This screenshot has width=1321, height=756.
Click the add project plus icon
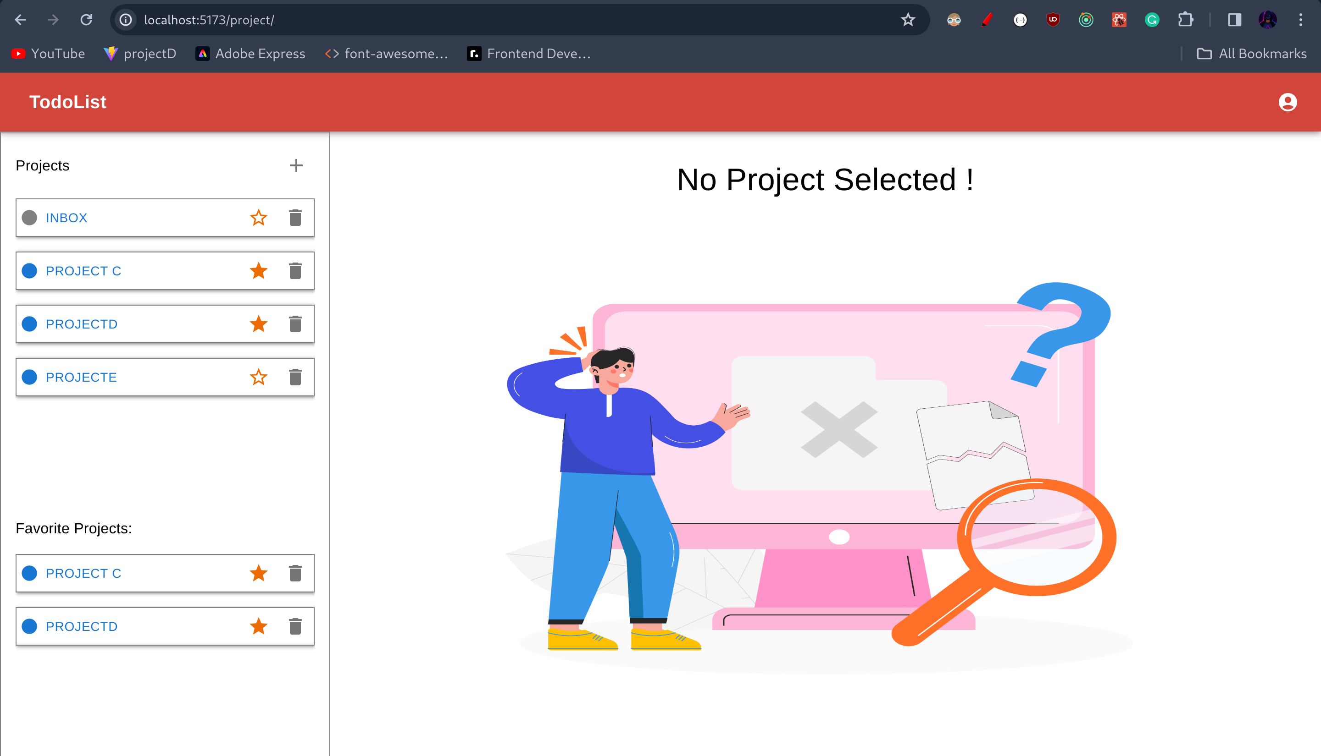296,166
